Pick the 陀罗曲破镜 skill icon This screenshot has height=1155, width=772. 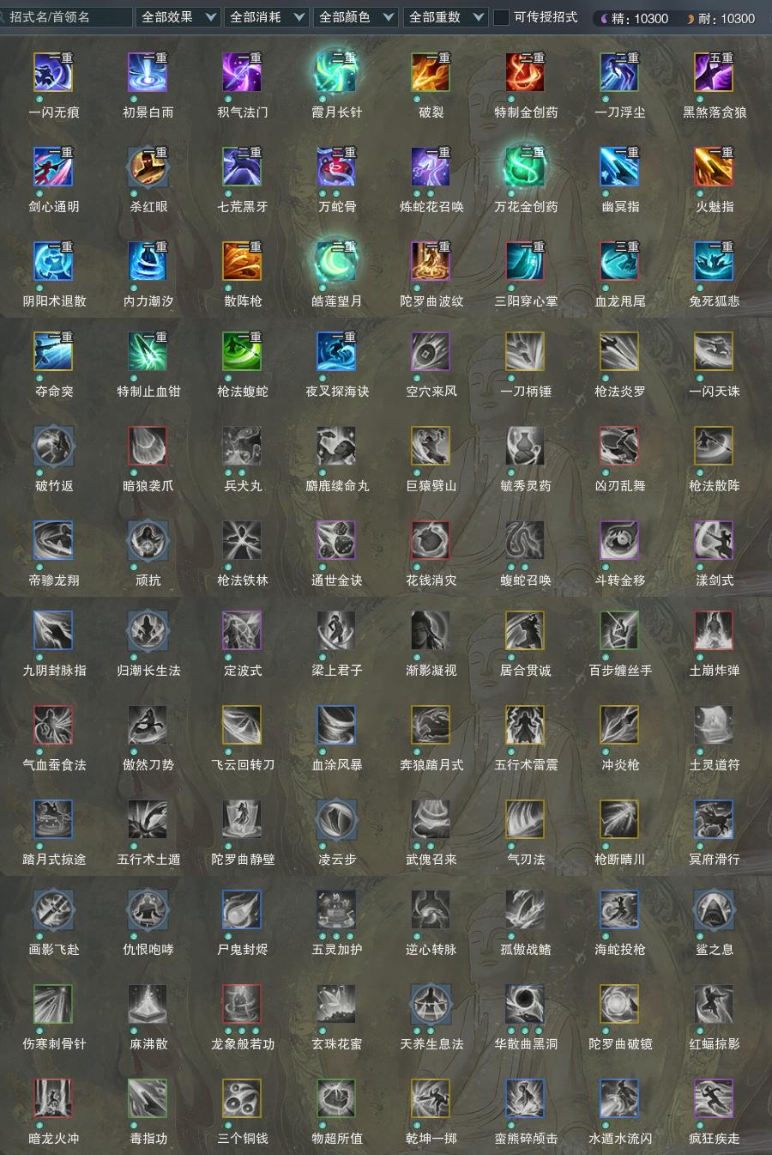click(x=620, y=1004)
